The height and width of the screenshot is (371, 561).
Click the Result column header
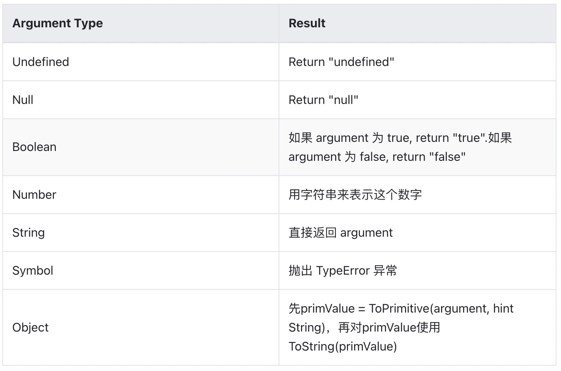pos(307,24)
